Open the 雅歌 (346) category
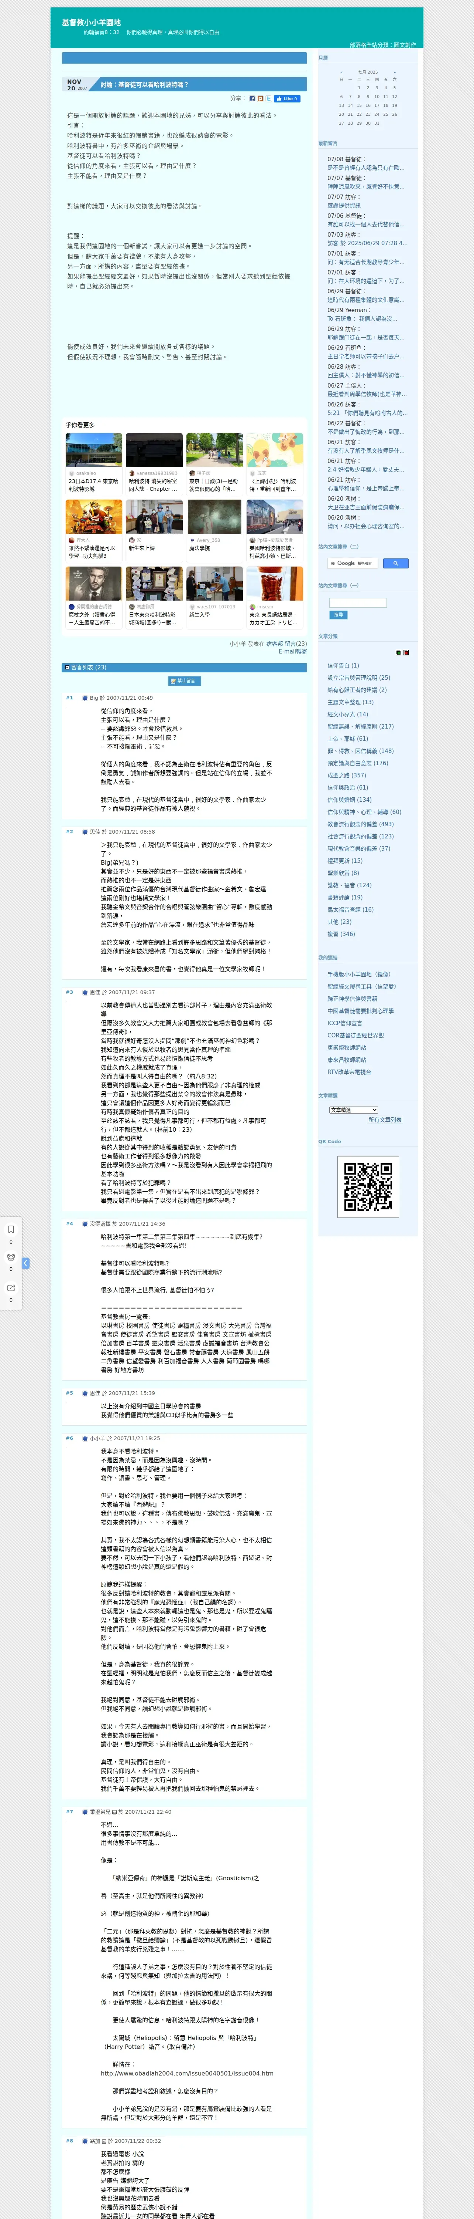The image size is (474, 2219). point(341,934)
